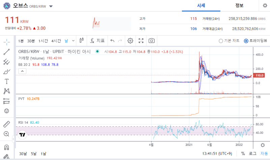The image size is (270, 160).
Task: Select the 날 daily interval
Action: 66,41
